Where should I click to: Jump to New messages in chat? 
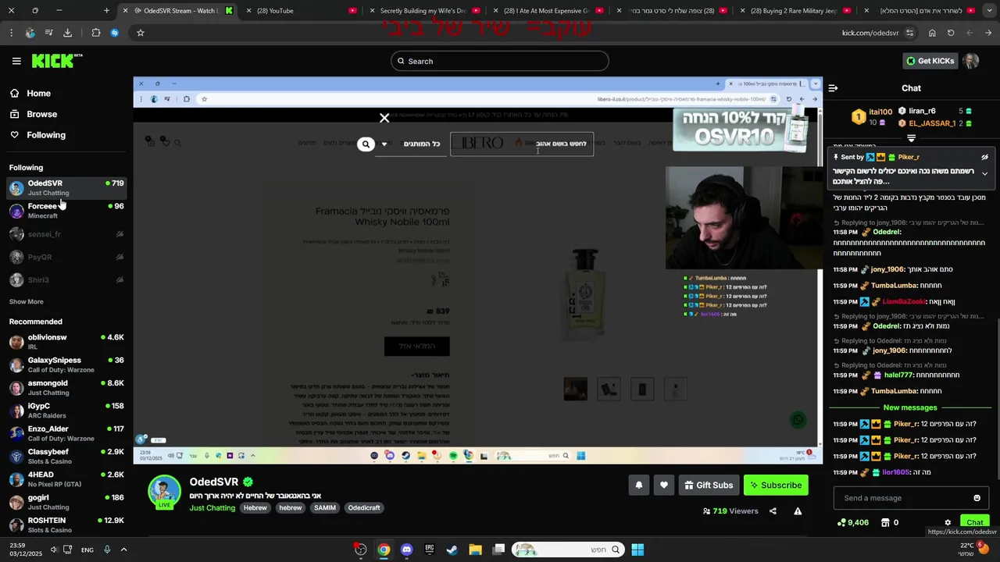(x=910, y=407)
